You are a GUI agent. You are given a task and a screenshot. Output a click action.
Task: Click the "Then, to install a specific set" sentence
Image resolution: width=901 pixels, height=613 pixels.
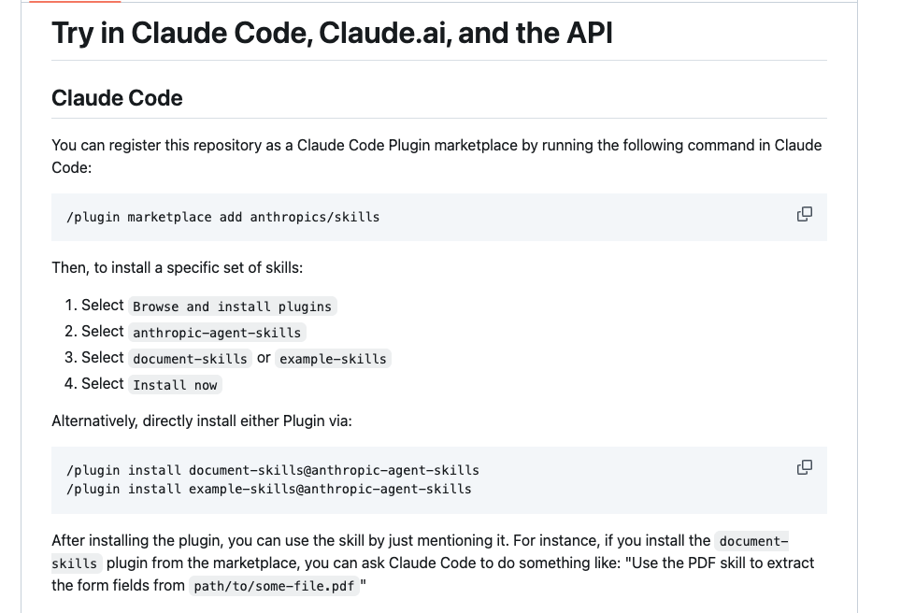pos(178,268)
